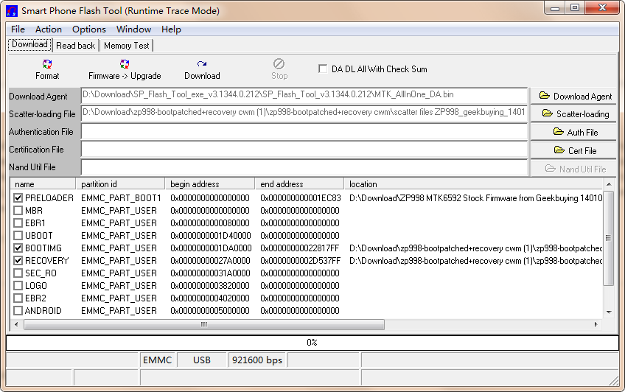The height and width of the screenshot is (392, 625).
Task: Click the USB status bar entry
Action: click(x=202, y=360)
